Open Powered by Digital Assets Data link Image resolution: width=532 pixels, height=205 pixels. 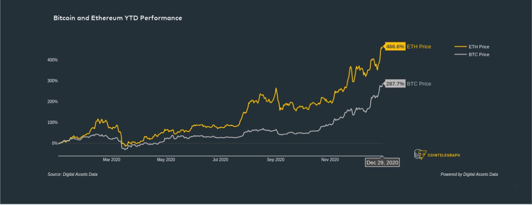point(469,175)
